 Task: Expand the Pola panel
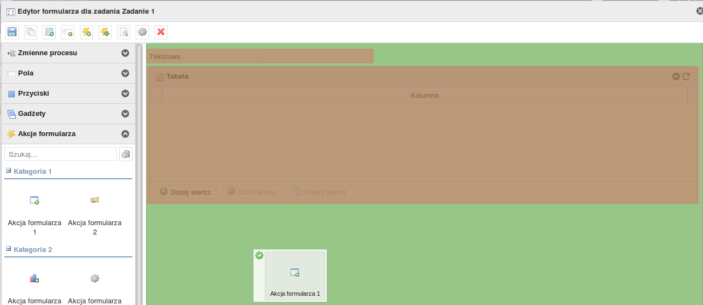[125, 73]
